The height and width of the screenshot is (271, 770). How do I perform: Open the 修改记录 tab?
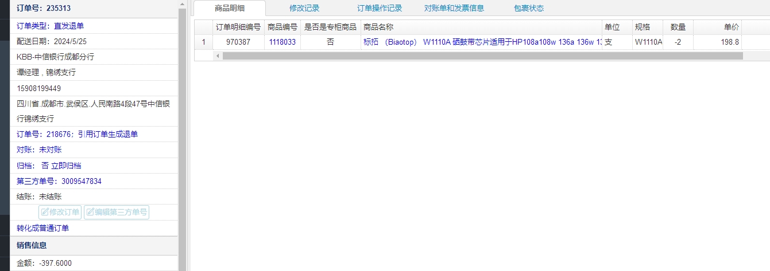pos(304,8)
